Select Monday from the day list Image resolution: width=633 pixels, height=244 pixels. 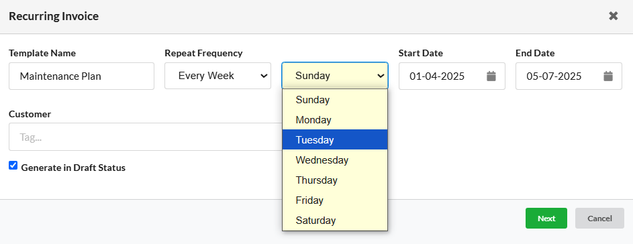(335, 120)
